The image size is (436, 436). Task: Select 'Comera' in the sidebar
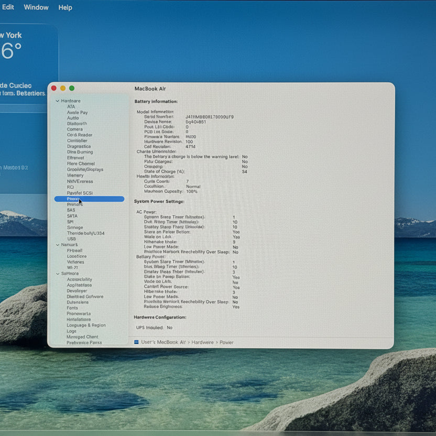(74, 129)
